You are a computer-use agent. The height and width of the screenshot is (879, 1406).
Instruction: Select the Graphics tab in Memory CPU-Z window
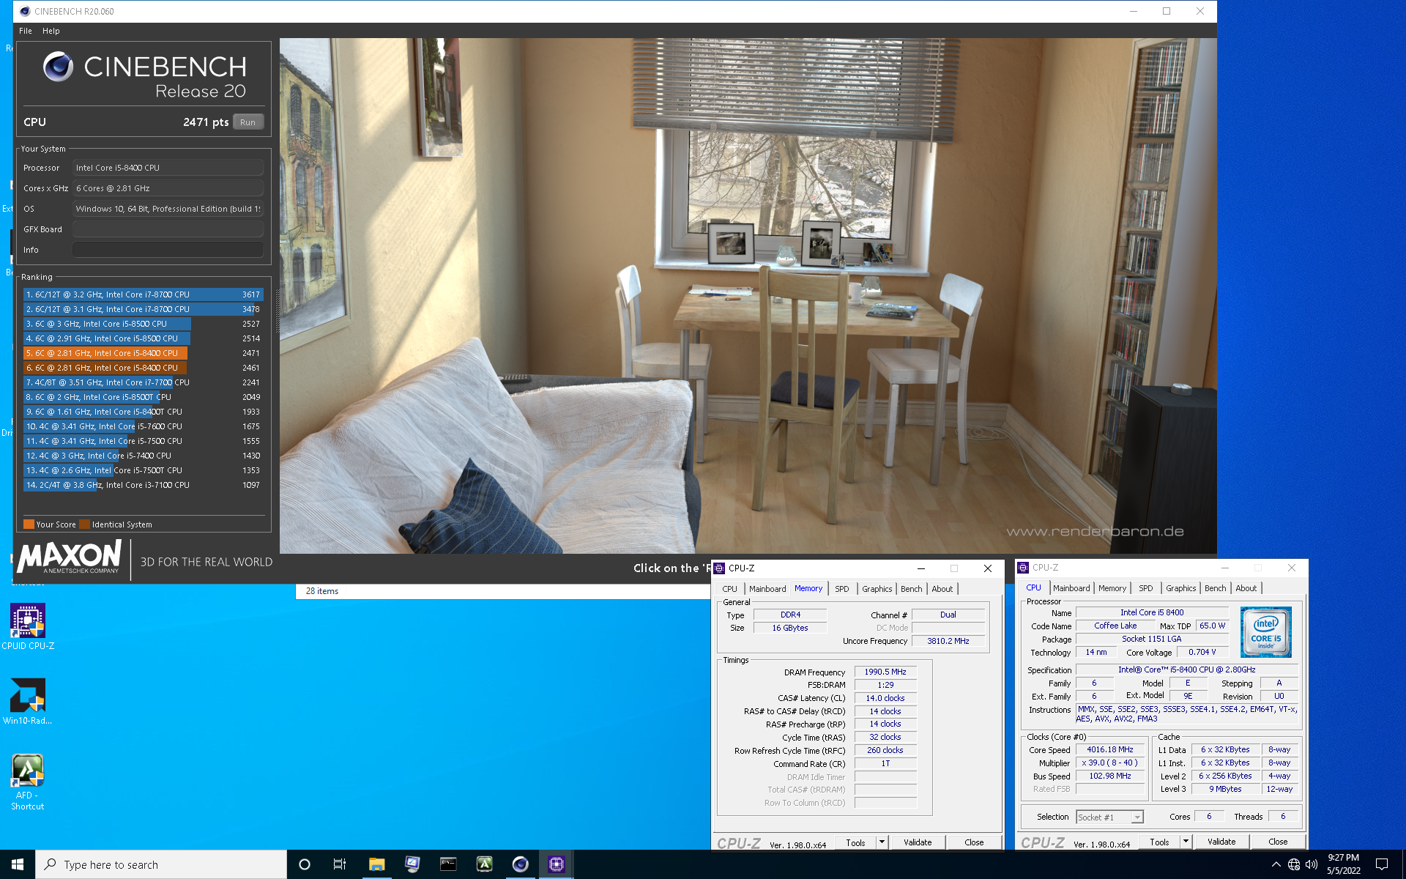[877, 589]
